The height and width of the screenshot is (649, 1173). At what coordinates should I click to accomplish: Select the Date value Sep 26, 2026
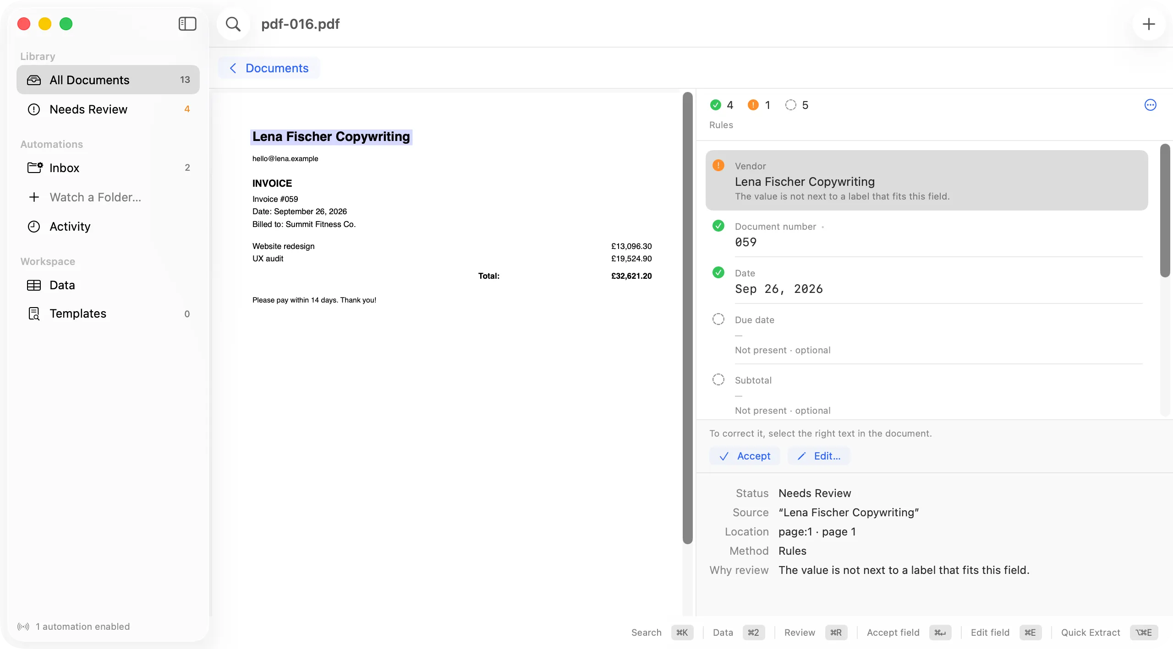point(778,289)
